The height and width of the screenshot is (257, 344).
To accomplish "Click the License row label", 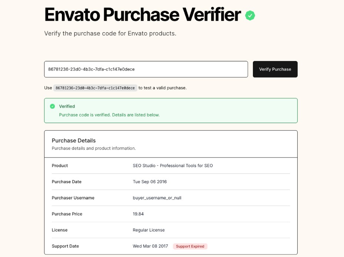I will pyautogui.click(x=60, y=230).
